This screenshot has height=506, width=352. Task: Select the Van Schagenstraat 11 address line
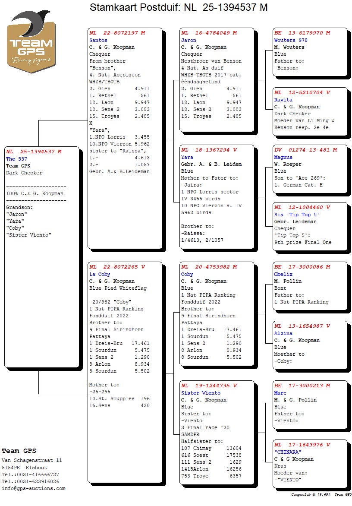point(32,461)
